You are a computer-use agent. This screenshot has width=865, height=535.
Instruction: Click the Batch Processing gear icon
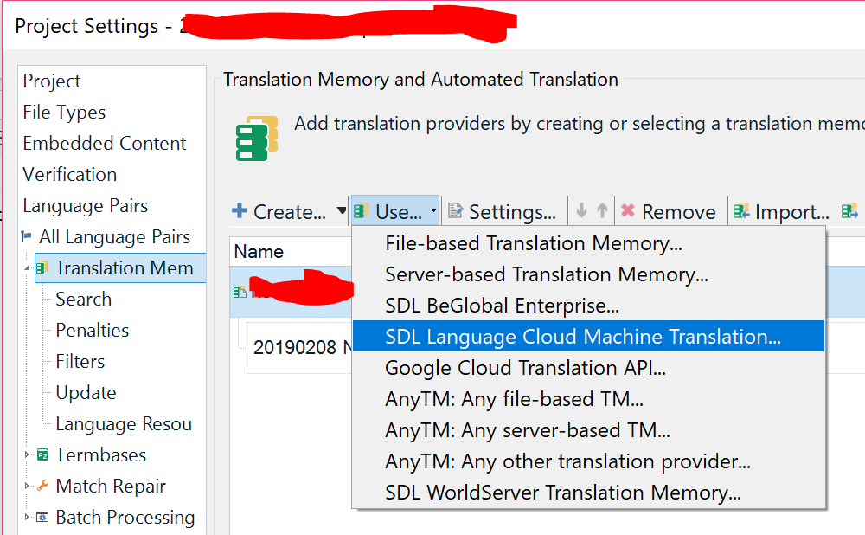point(42,518)
